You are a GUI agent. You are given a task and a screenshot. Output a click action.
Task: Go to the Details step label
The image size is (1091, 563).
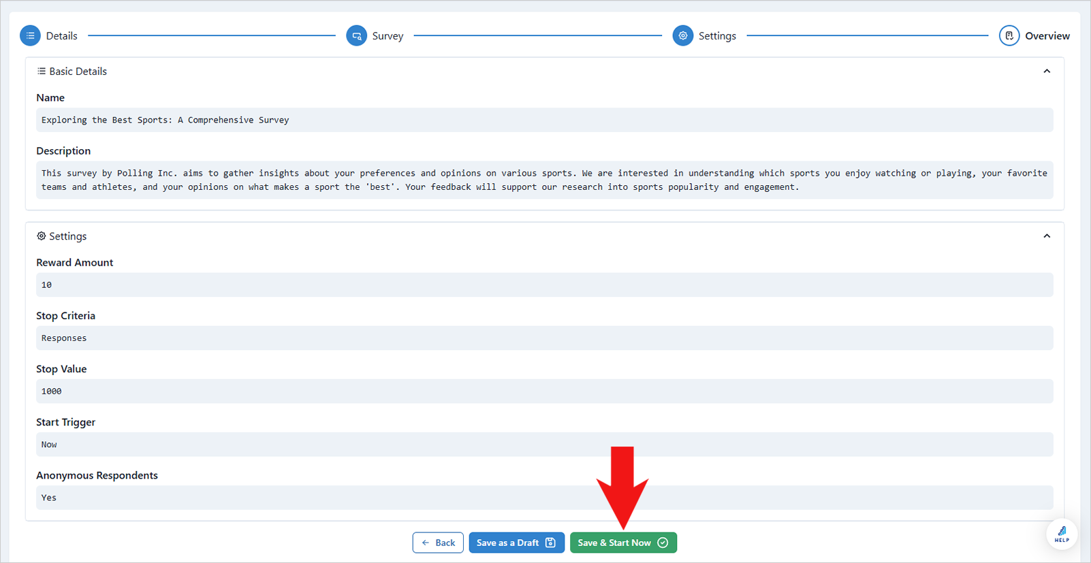[61, 36]
